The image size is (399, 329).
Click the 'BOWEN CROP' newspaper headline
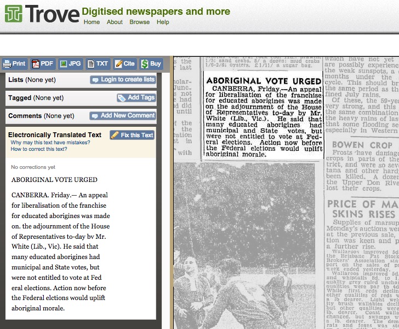(x=362, y=145)
